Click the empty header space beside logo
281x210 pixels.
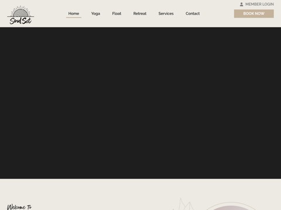50,13
